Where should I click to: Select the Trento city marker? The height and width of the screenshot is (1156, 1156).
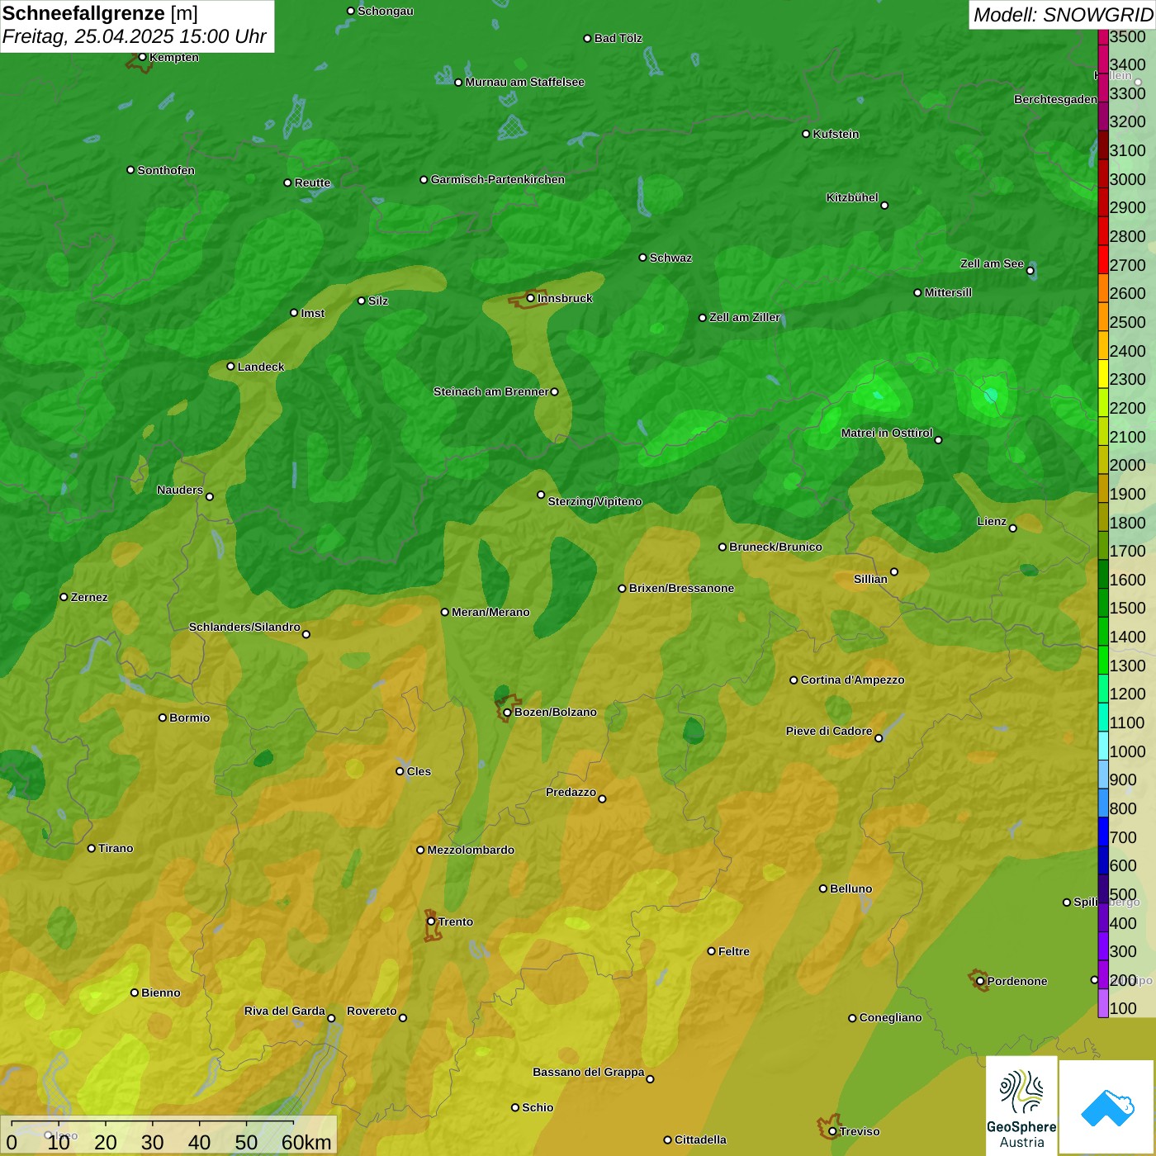[431, 921]
